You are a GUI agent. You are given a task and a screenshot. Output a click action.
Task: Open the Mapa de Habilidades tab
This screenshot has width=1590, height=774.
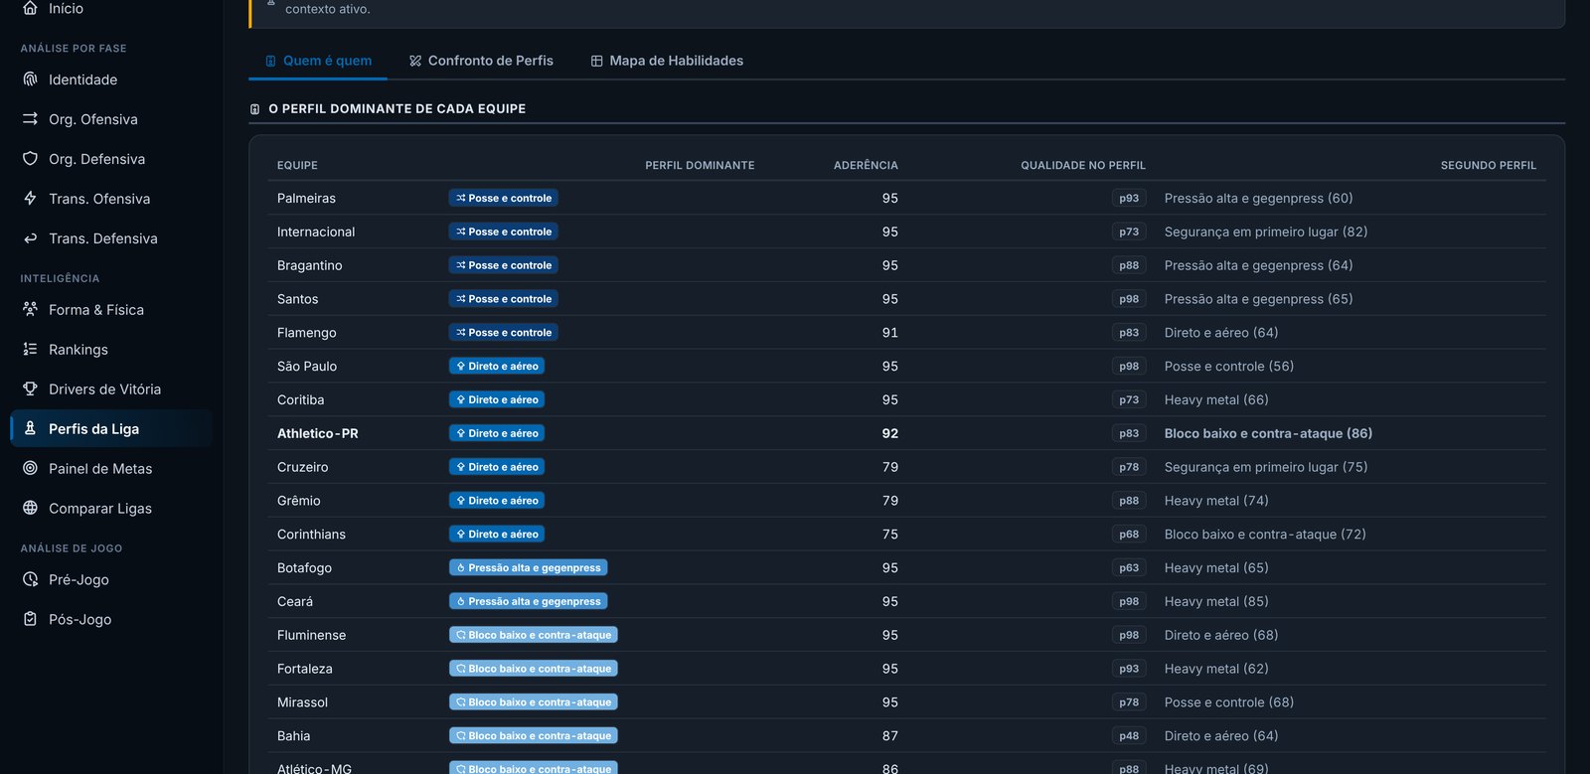pyautogui.click(x=667, y=61)
